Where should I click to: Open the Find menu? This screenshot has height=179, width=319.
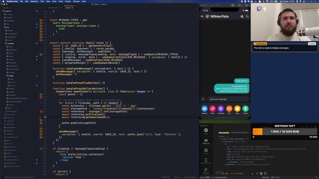pyautogui.click(x=42, y=1)
